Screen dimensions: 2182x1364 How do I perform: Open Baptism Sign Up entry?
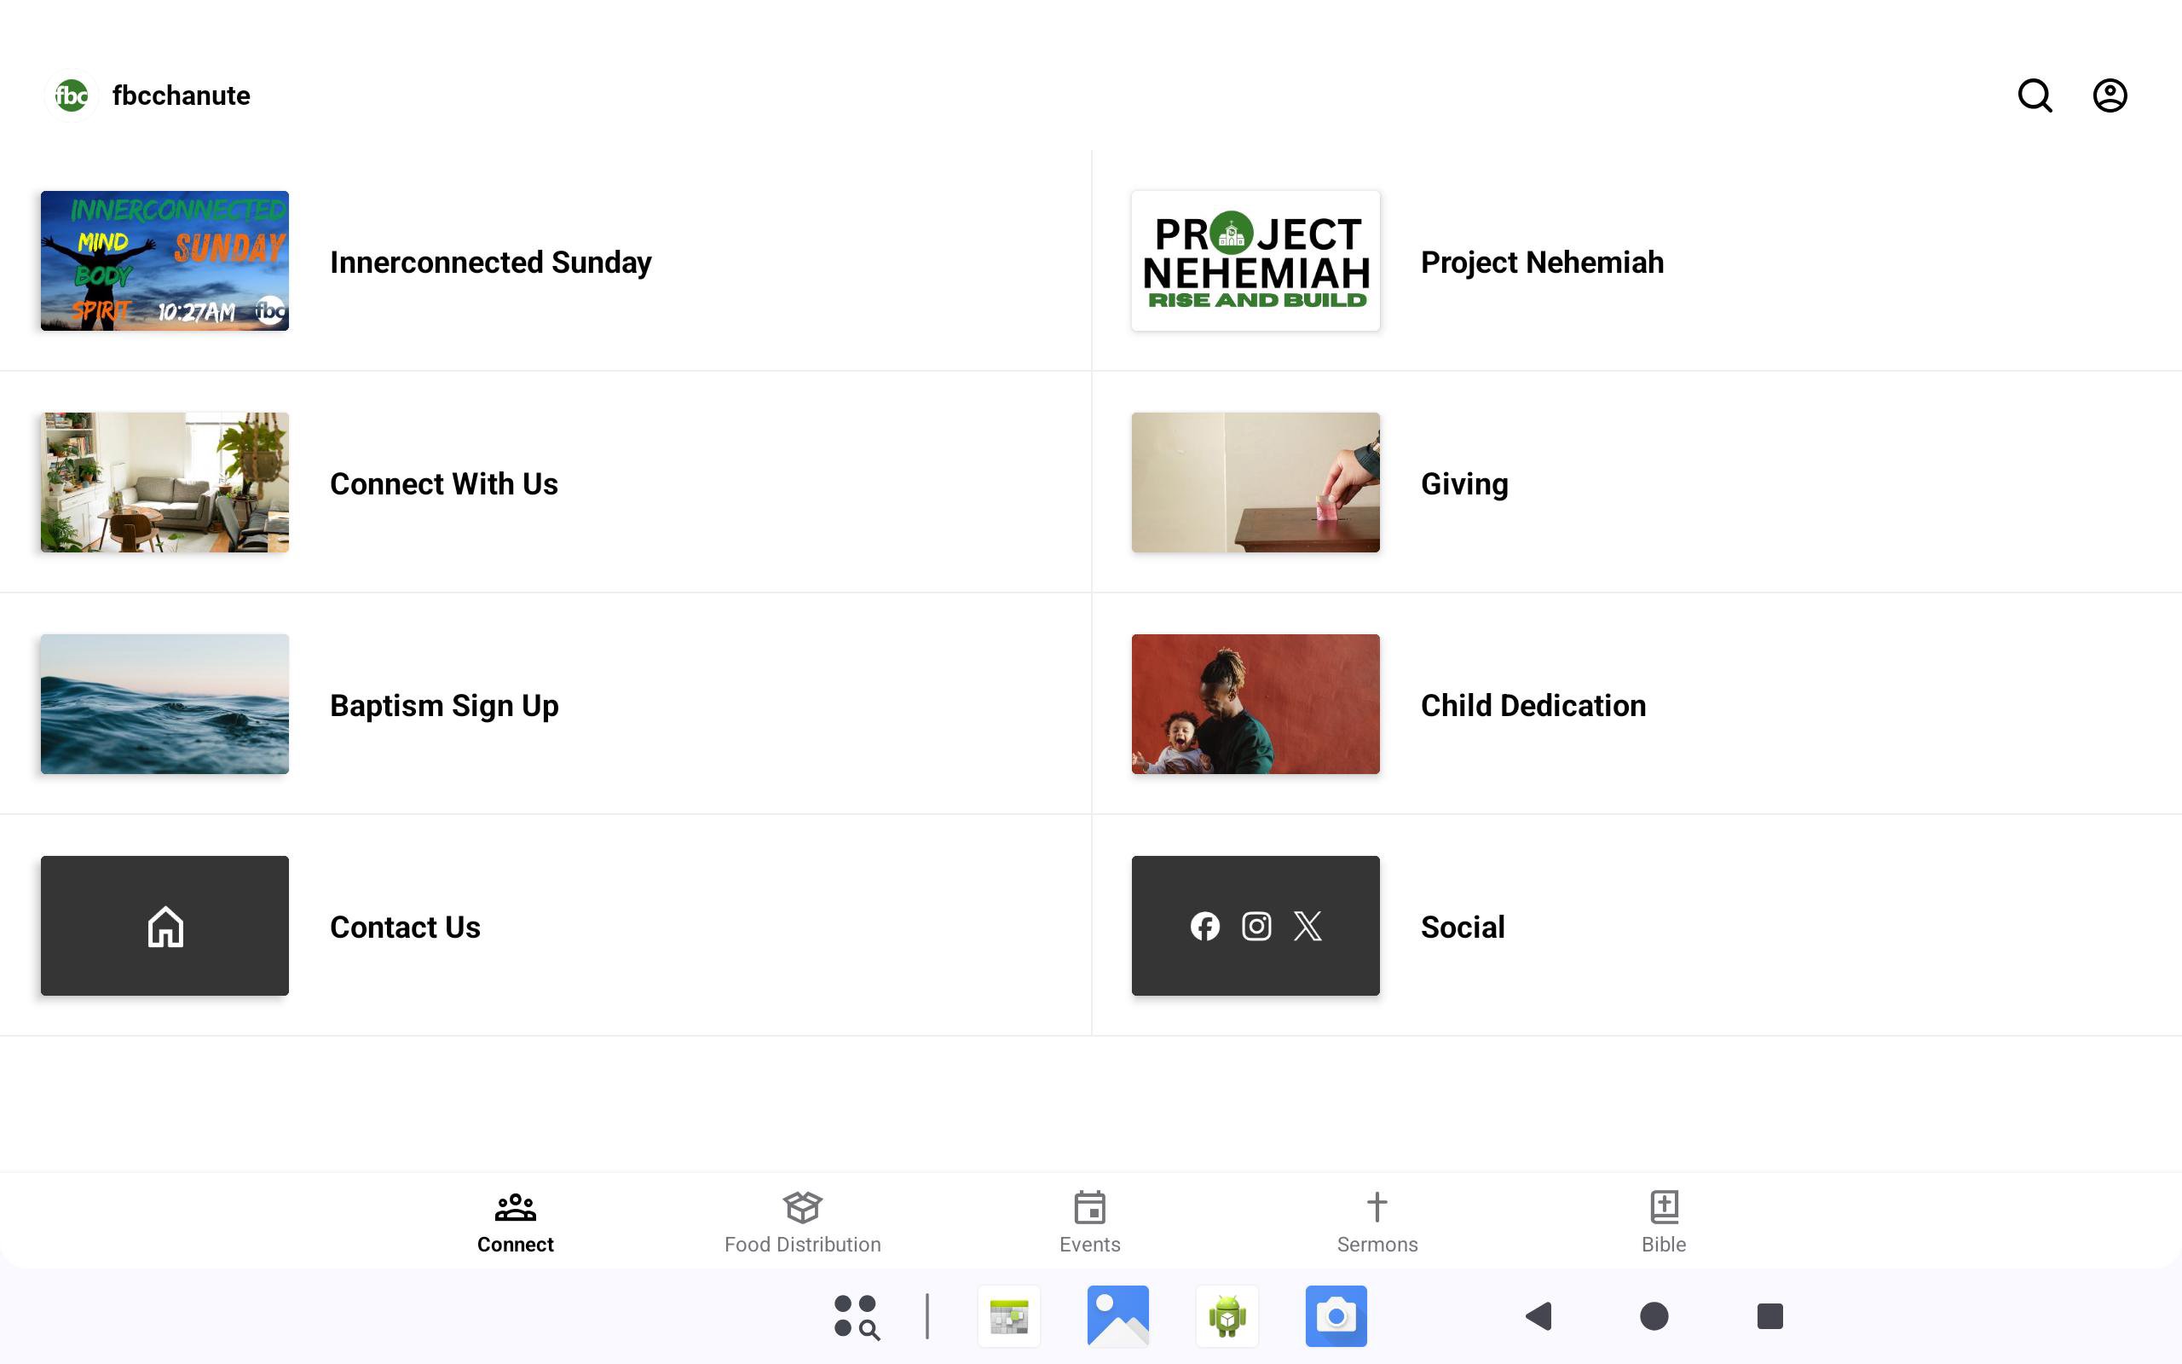click(443, 706)
